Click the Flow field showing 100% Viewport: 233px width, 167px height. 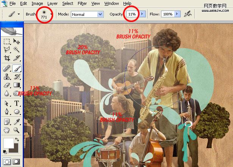tap(167, 14)
